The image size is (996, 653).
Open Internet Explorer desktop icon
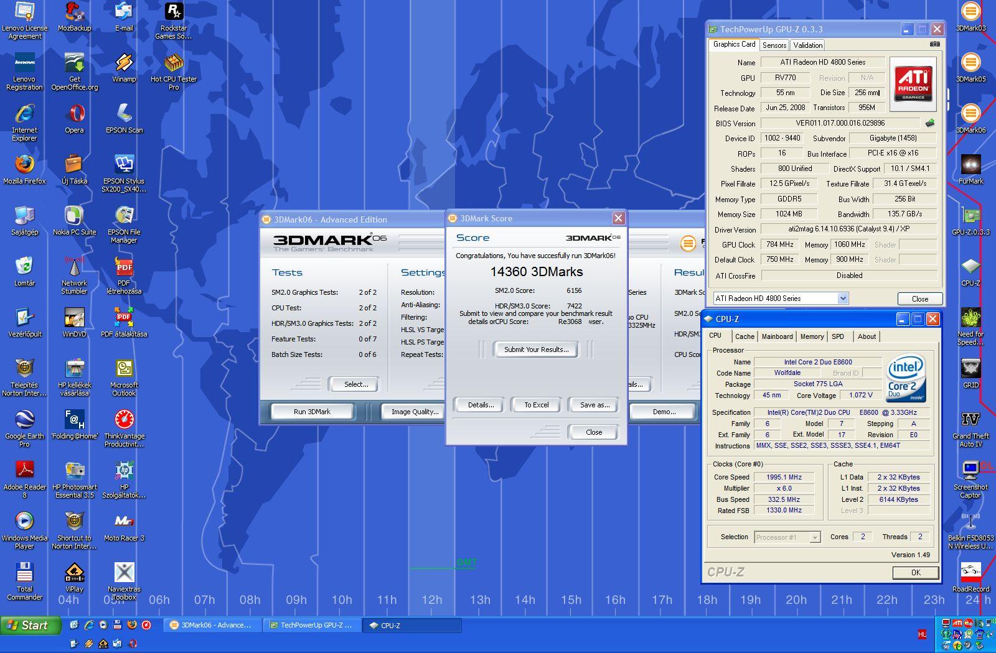(x=24, y=123)
